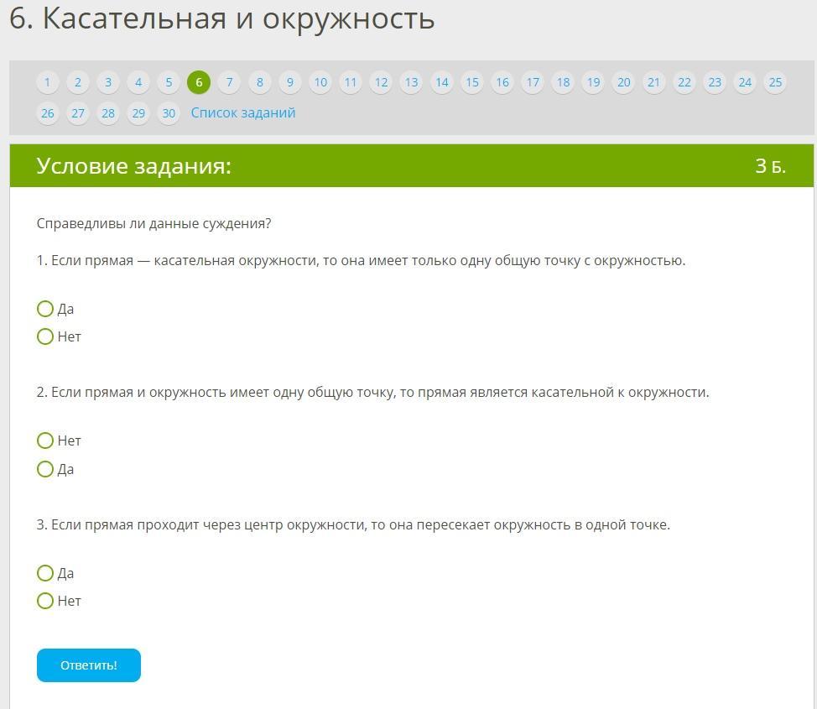
Task: Select task number 13
Action: coord(411,82)
